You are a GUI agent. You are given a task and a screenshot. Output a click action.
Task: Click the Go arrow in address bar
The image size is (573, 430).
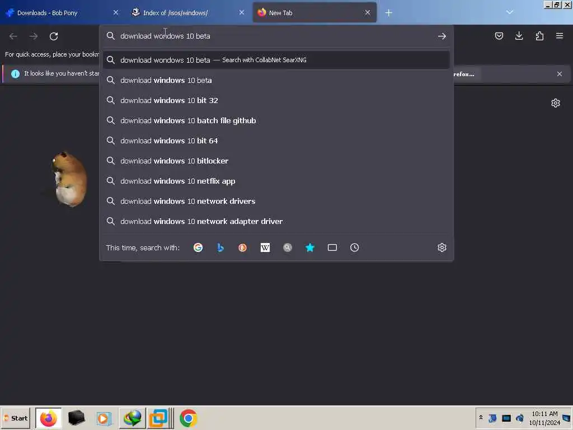point(442,36)
